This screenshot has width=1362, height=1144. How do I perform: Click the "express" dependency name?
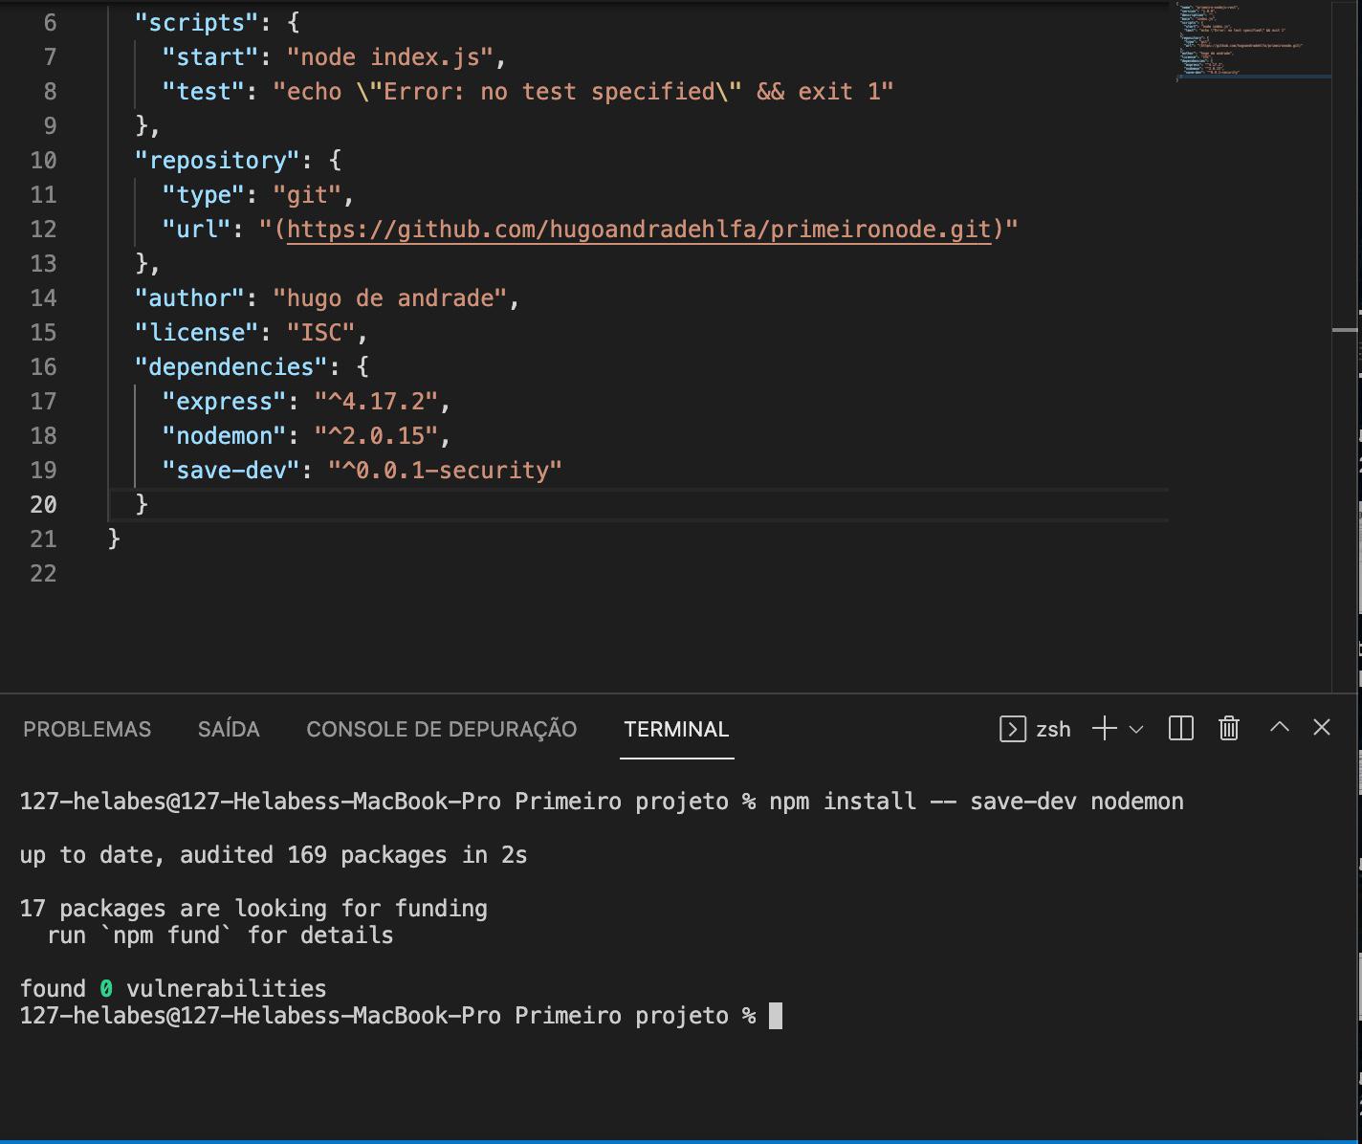coord(225,402)
